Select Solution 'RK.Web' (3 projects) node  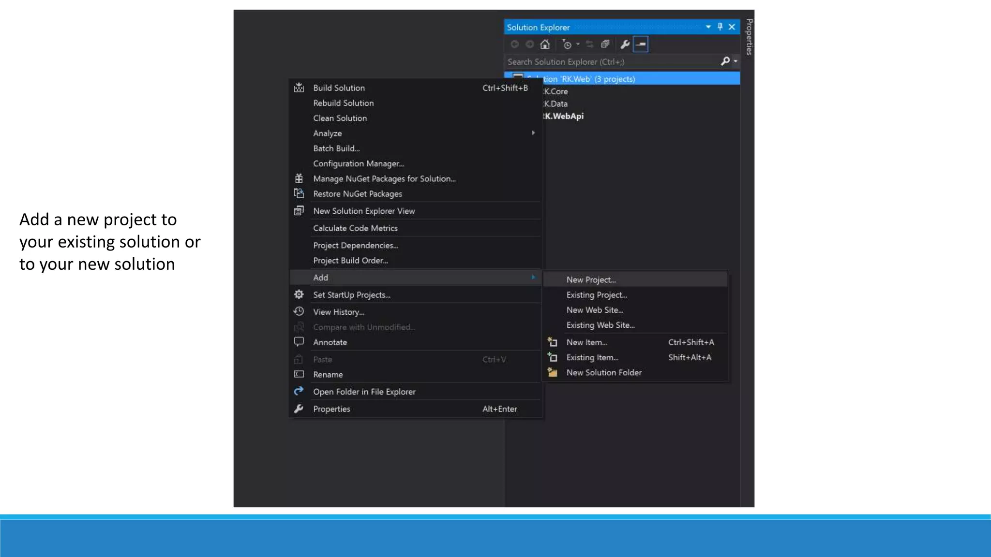(x=622, y=79)
